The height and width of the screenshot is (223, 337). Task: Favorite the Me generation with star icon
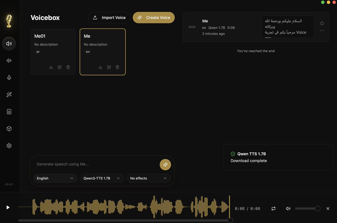pyautogui.click(x=322, y=23)
